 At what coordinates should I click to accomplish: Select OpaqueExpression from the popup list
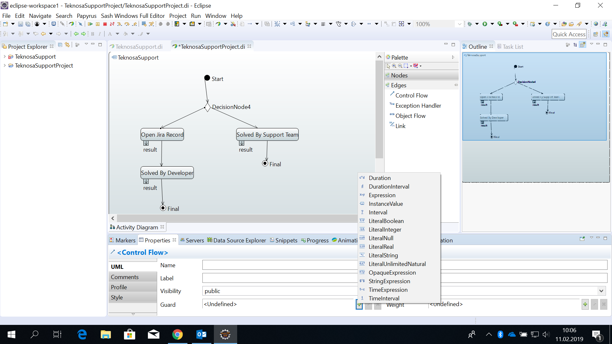coord(399,273)
